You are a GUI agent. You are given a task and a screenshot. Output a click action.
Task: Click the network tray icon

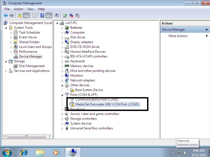pos(179,153)
